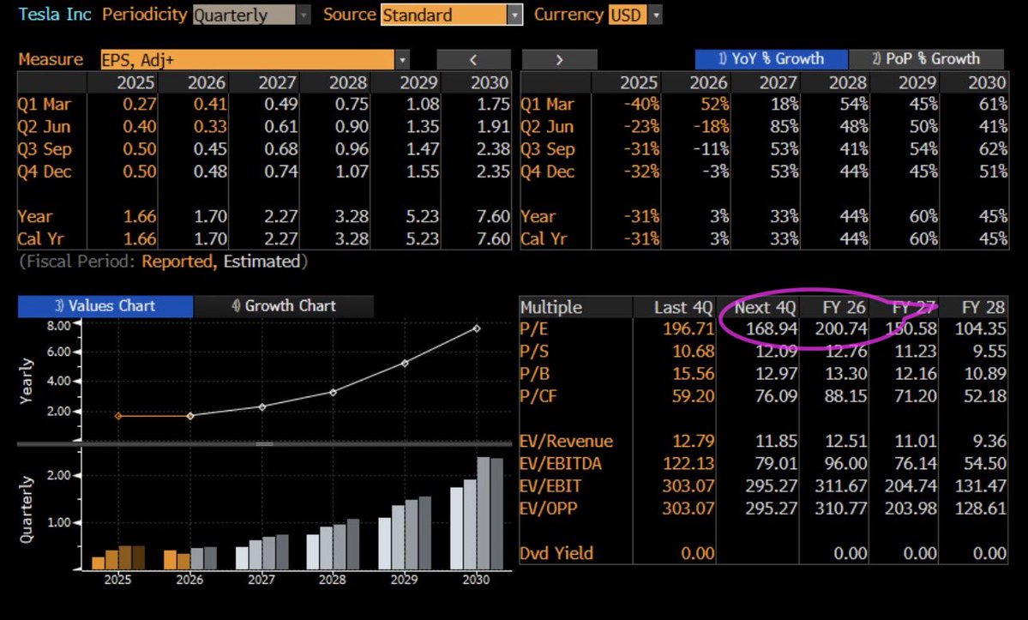The height and width of the screenshot is (620, 1028).
Task: Select P/E Last 4Q value 196.71
Action: click(x=689, y=328)
